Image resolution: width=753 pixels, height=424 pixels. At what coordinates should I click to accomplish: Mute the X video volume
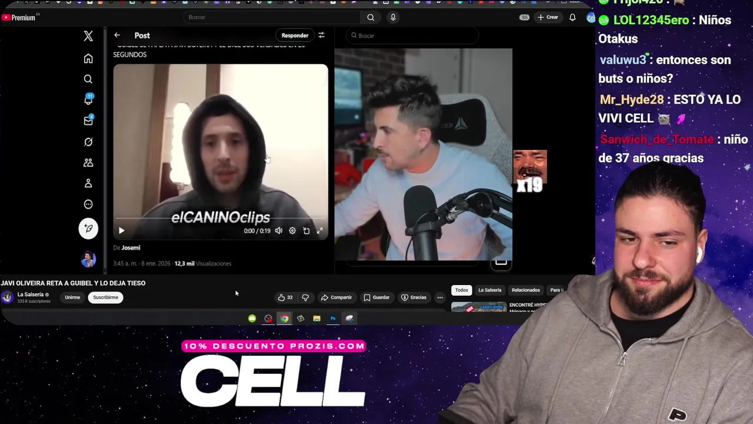click(279, 231)
